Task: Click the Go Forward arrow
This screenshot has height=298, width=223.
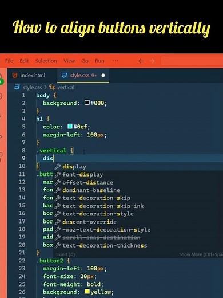Action: [152, 61]
